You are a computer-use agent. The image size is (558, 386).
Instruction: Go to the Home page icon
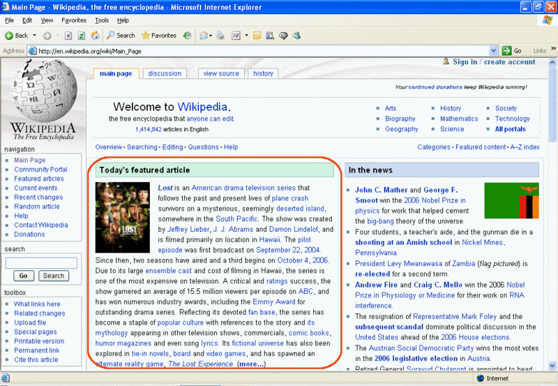pos(95,36)
